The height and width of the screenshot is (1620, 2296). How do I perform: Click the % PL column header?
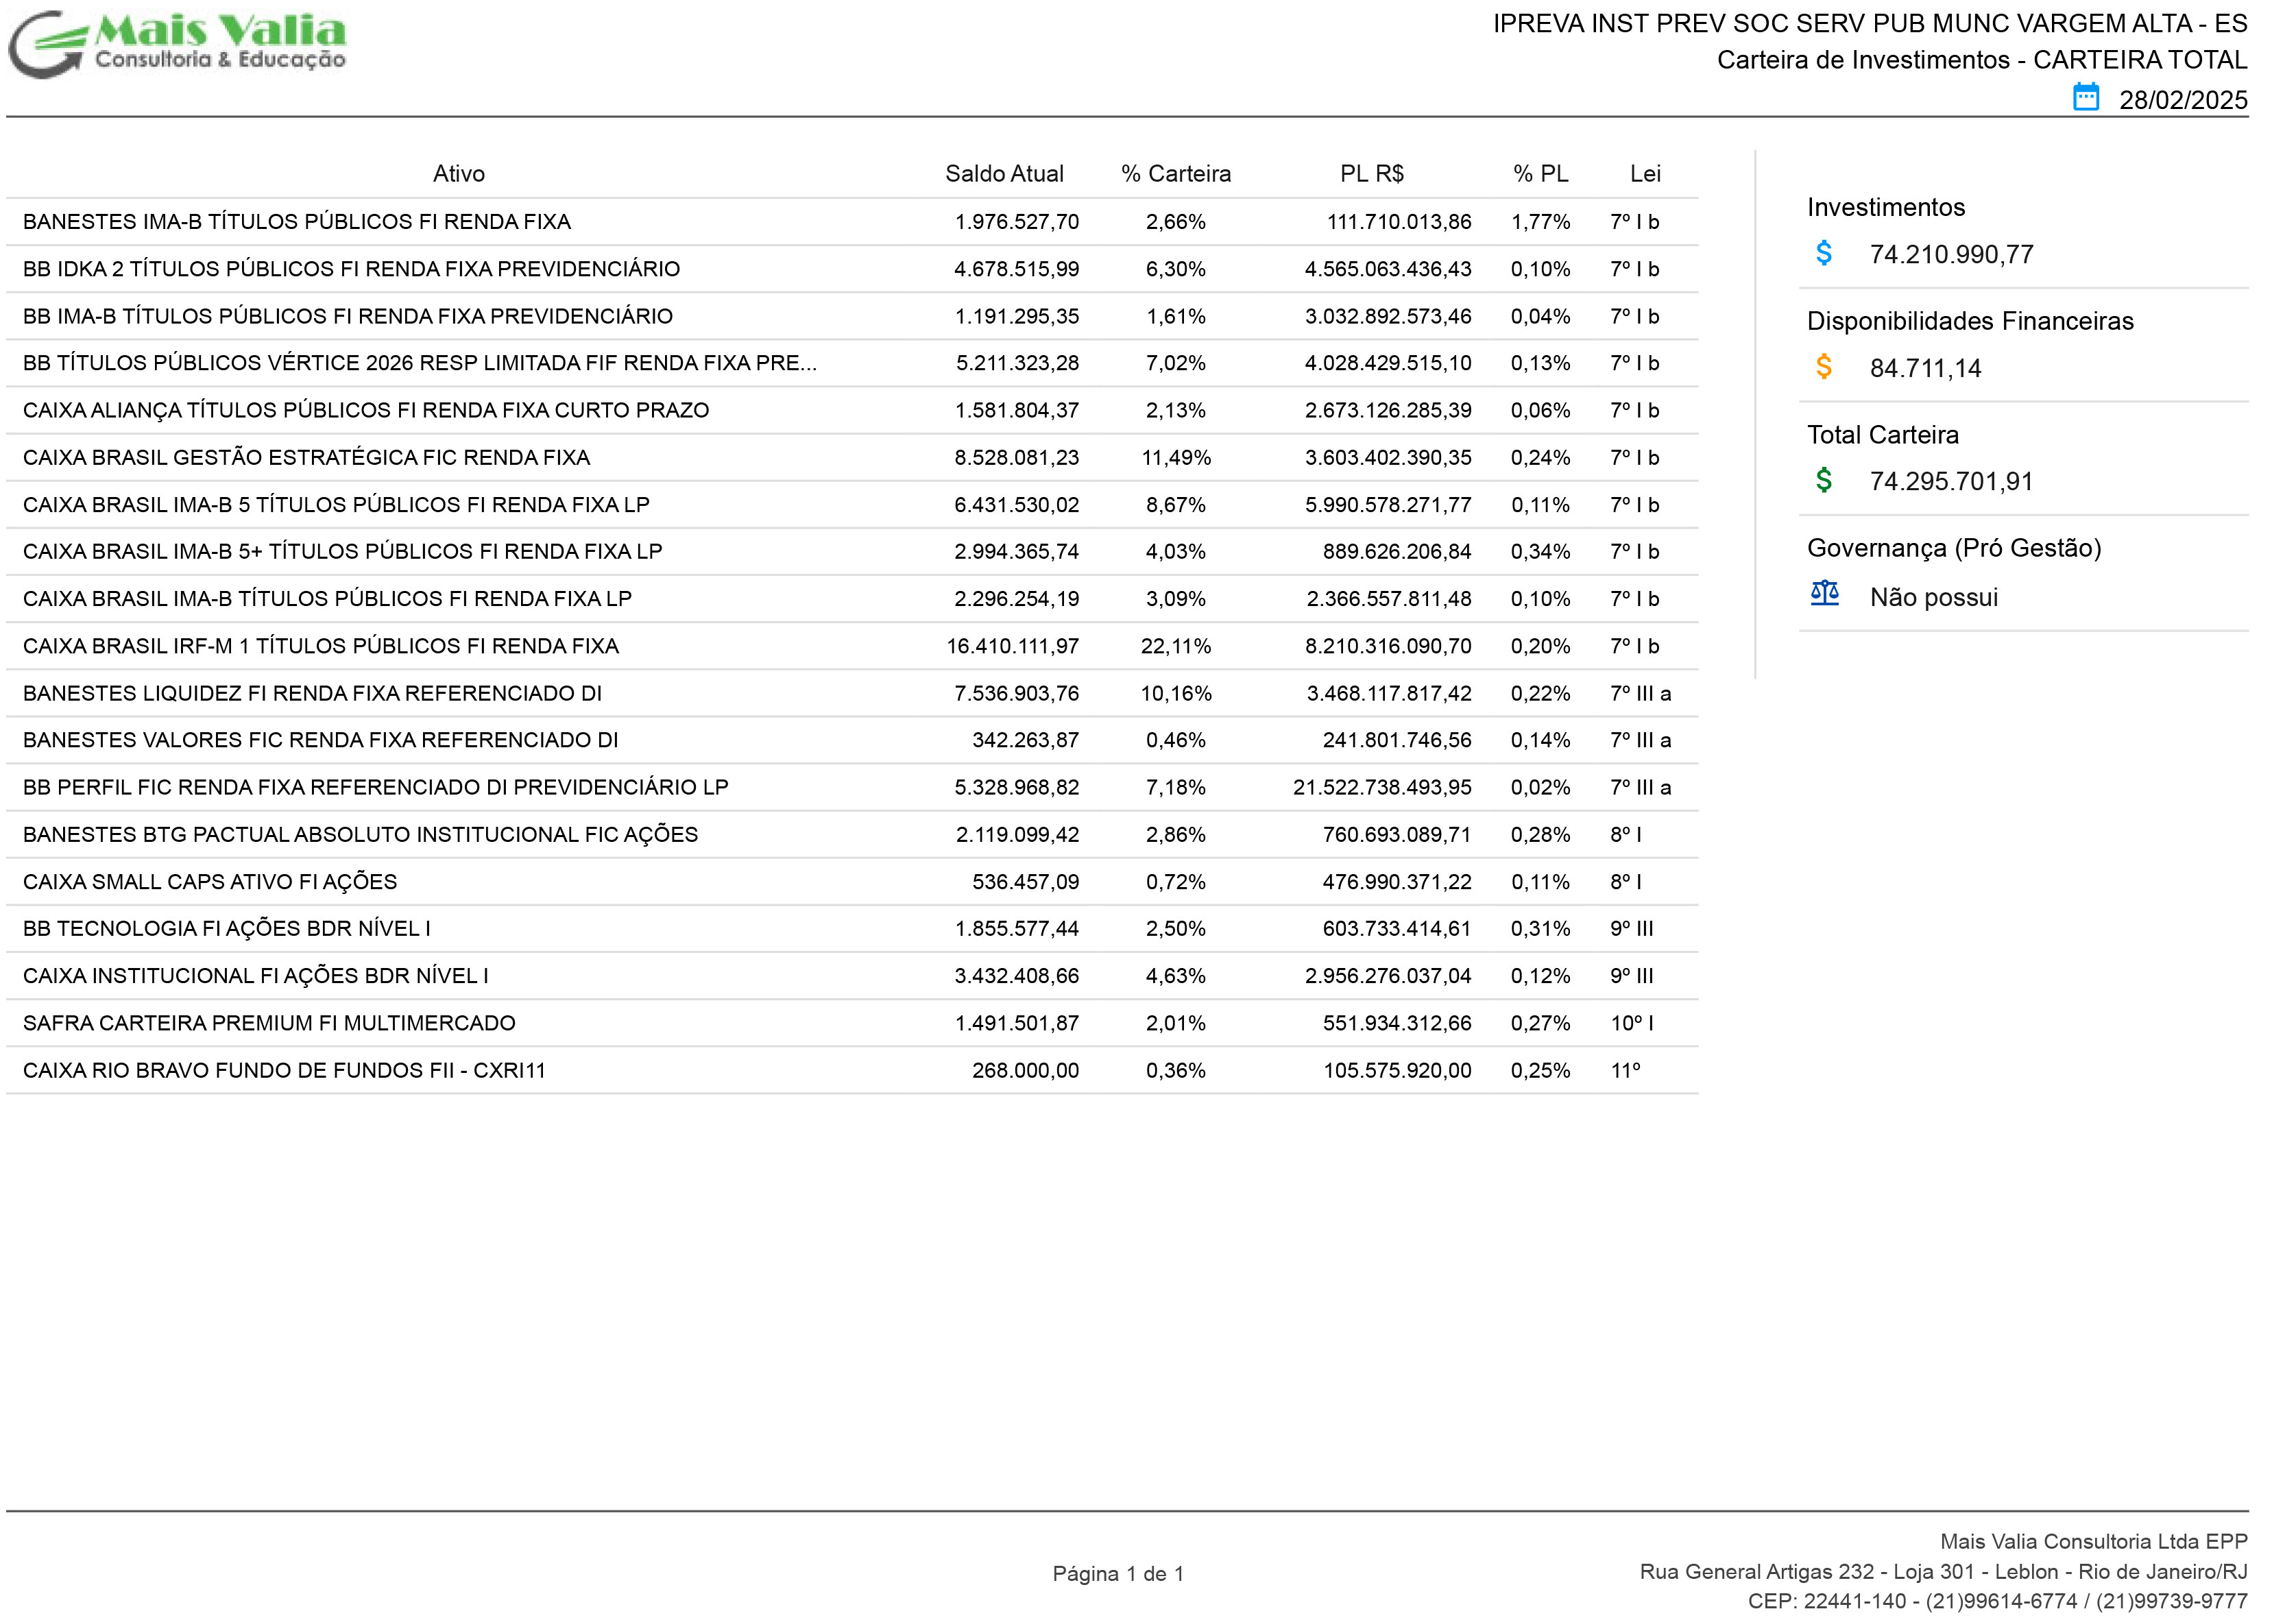point(1541,174)
